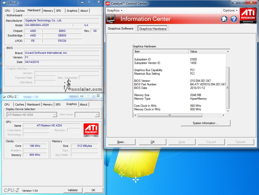
Task: Click scroll left arrow in hardware list
Action: [x=135, y=115]
